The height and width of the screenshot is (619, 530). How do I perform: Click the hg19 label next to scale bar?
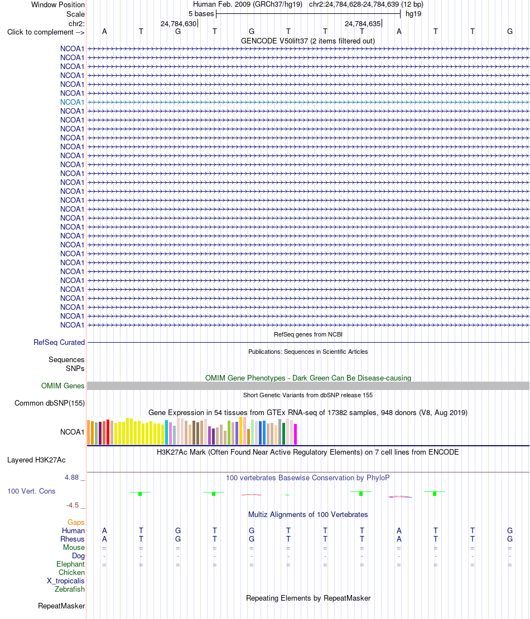[x=413, y=14]
